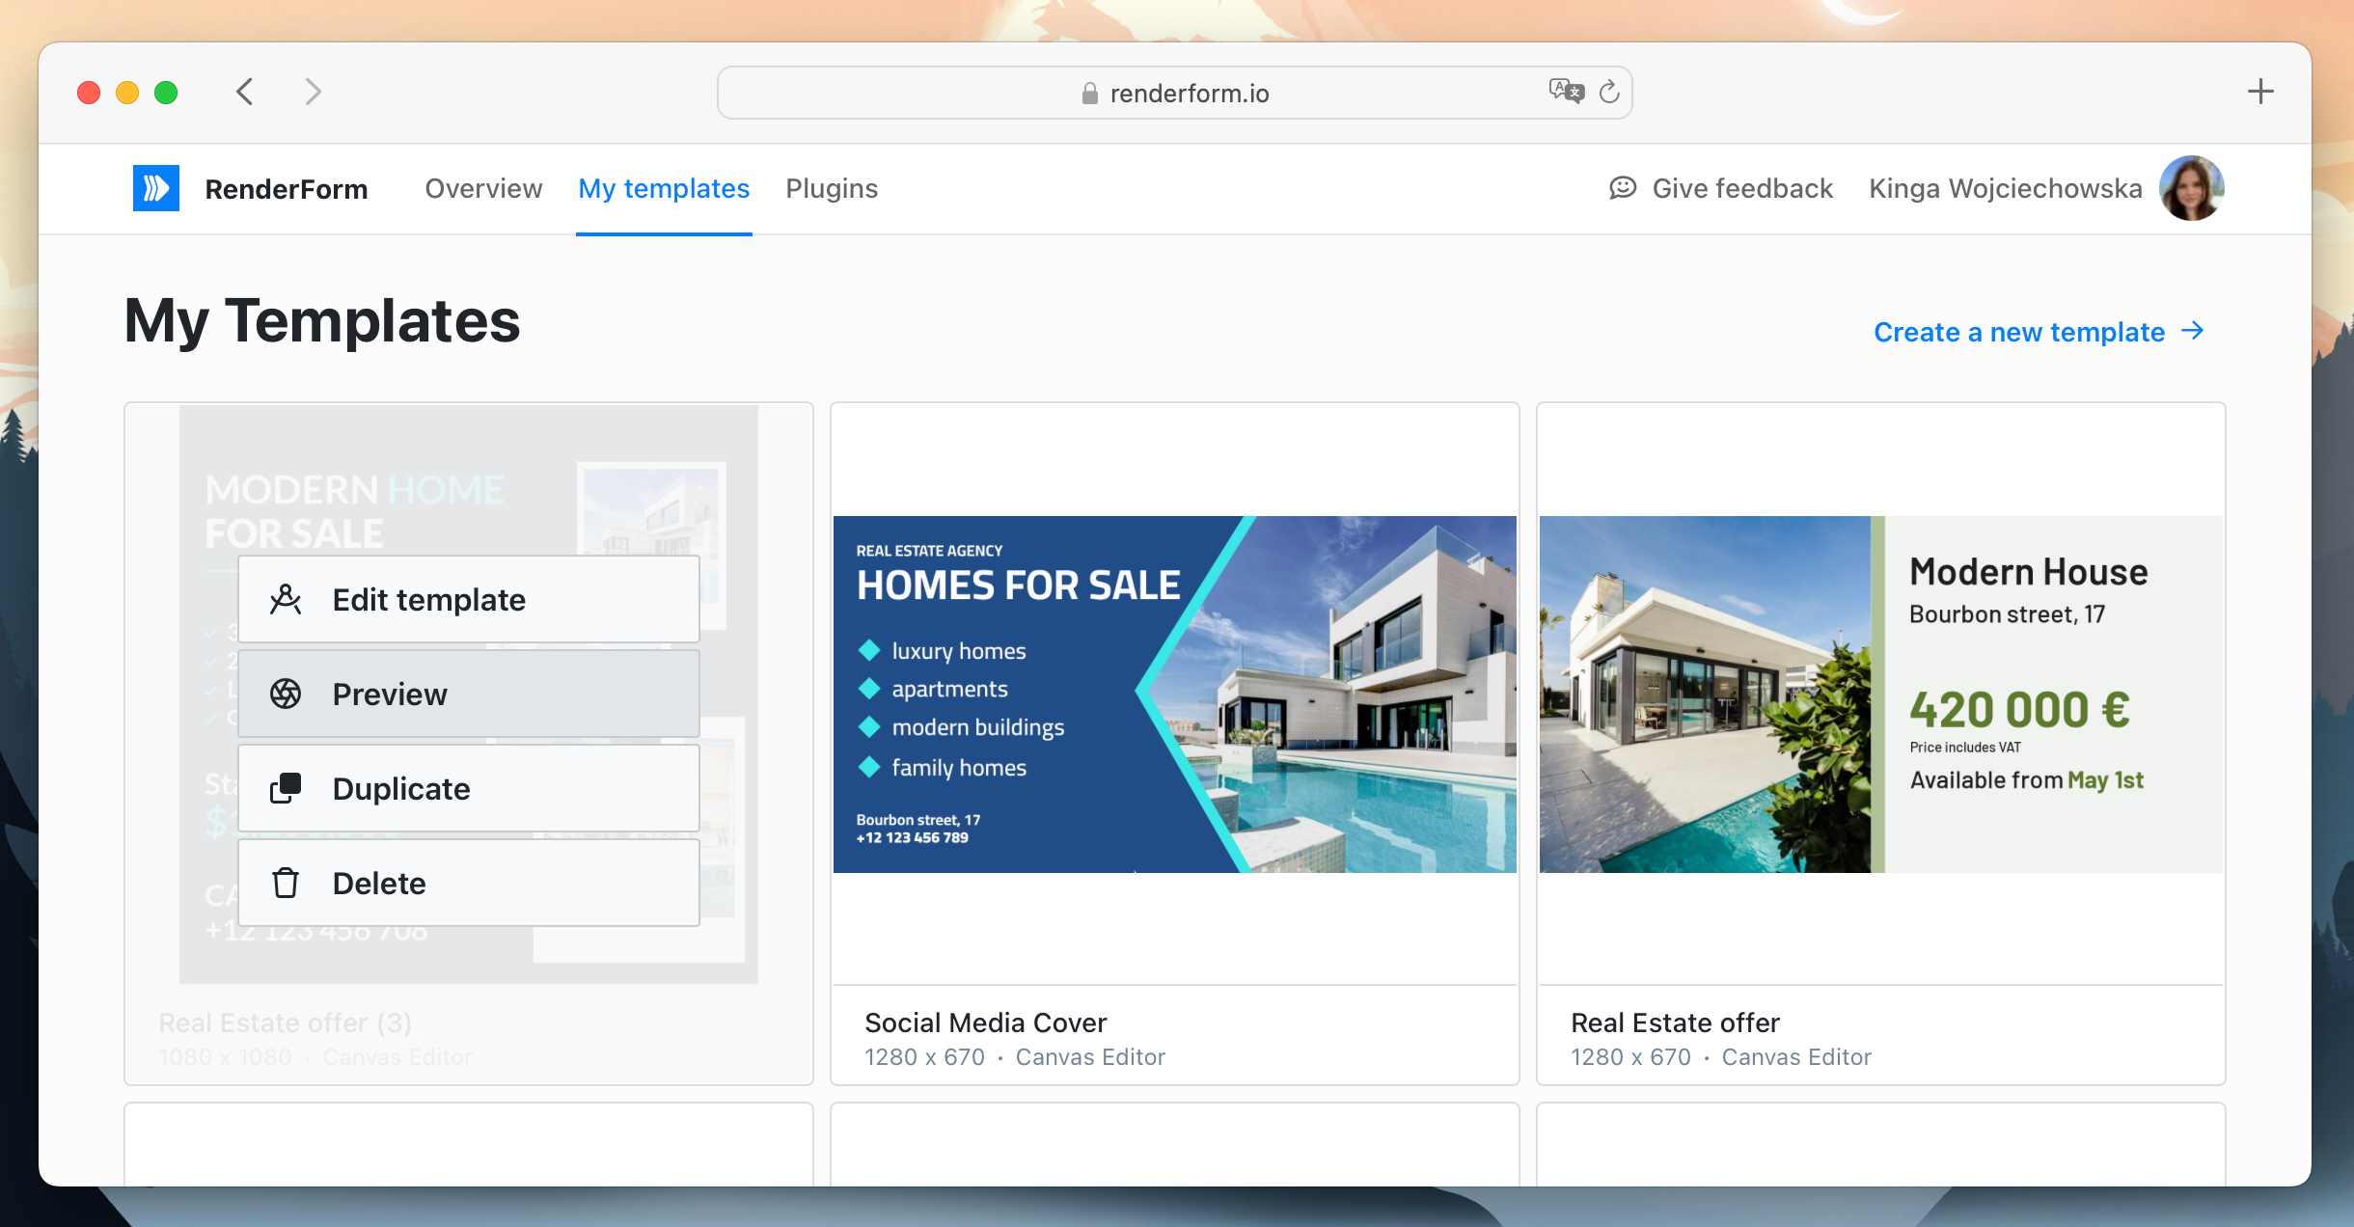
Task: Click the RenderForm logo icon
Action: 155,187
